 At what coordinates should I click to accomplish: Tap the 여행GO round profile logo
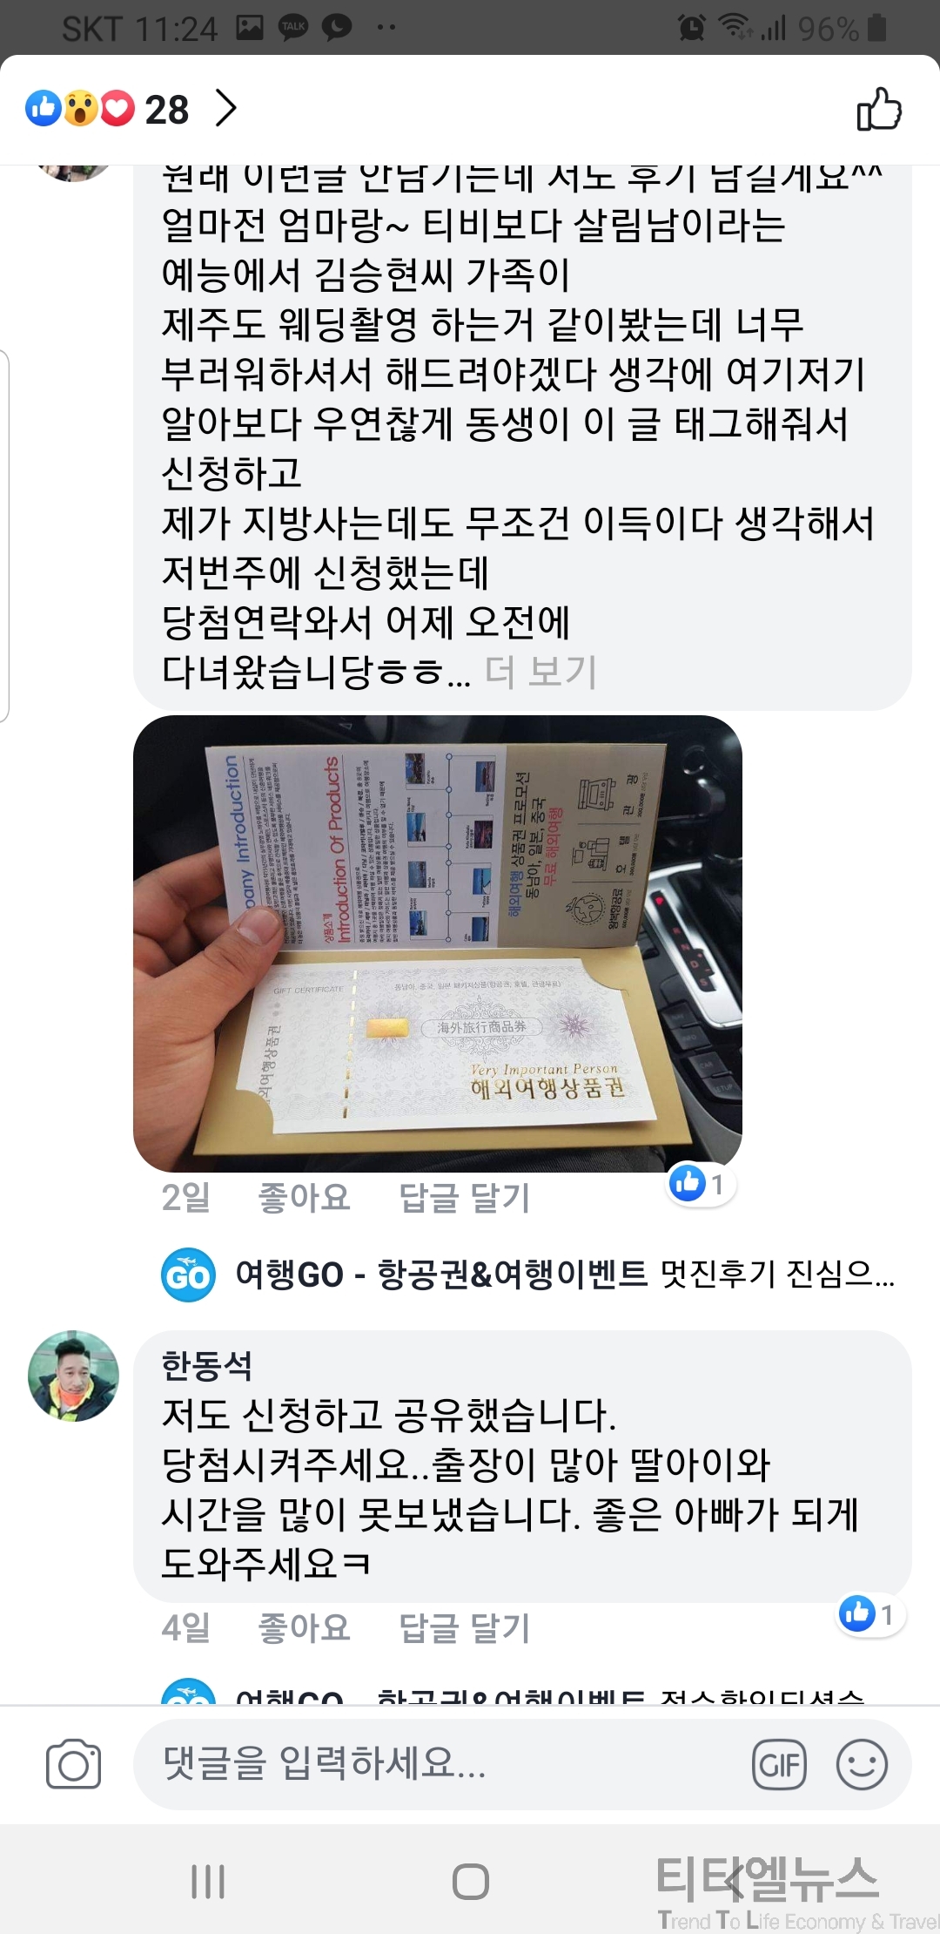(188, 1275)
